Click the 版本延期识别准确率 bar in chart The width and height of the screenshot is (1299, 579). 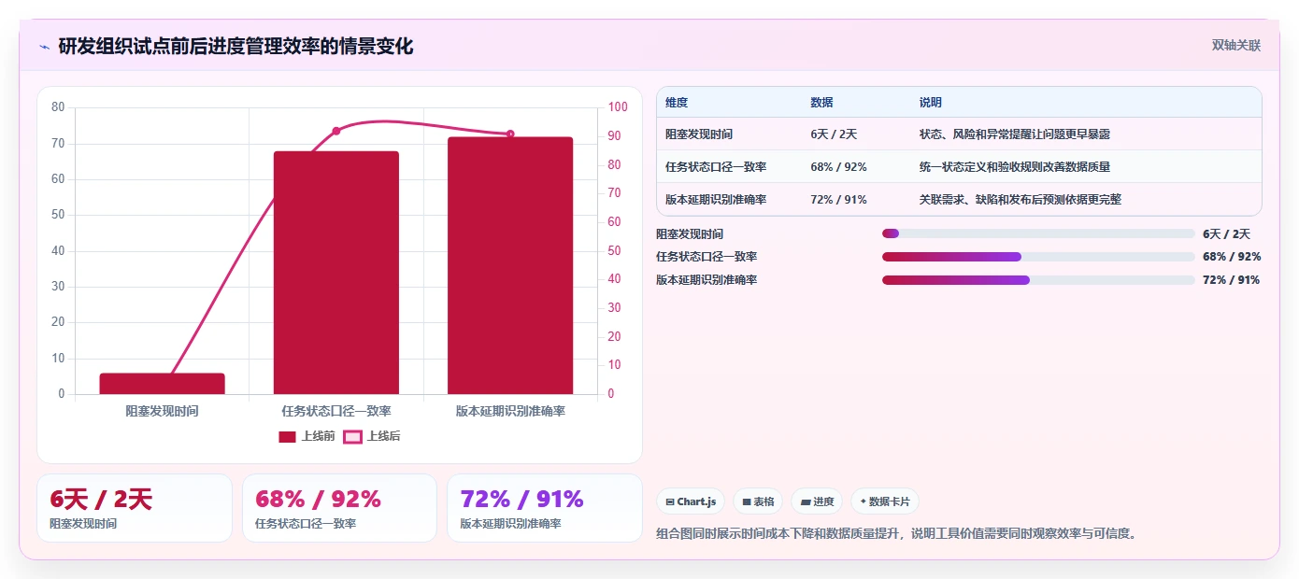pos(510,265)
